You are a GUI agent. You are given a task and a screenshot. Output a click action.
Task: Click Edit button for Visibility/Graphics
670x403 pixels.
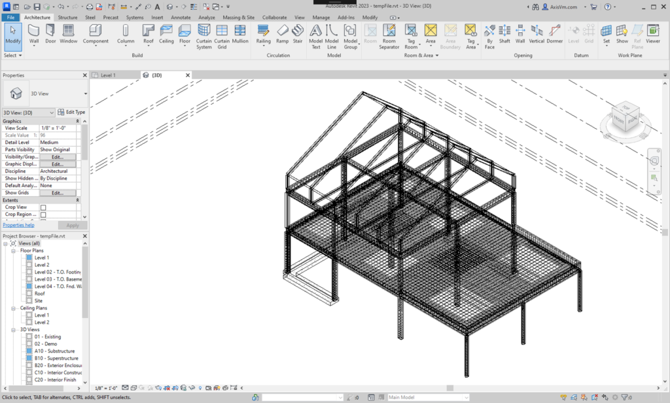tap(57, 157)
